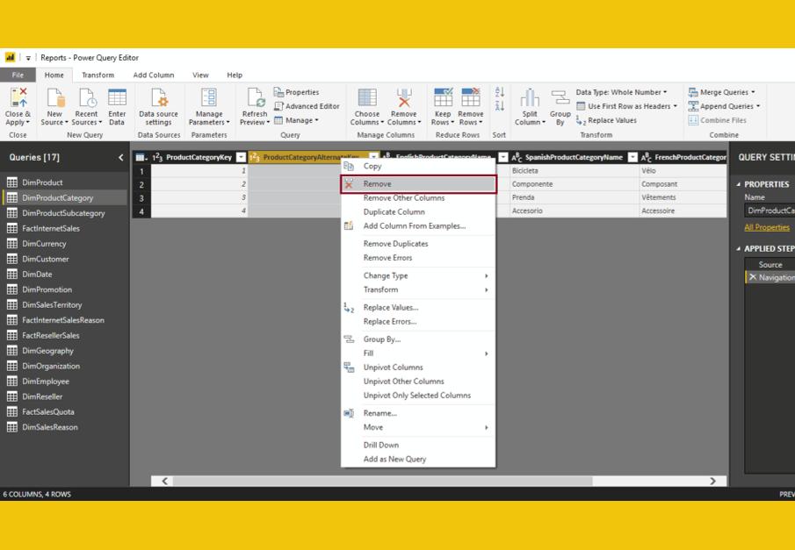The image size is (795, 550).
Task: Click the Split Column icon
Action: tap(530, 98)
